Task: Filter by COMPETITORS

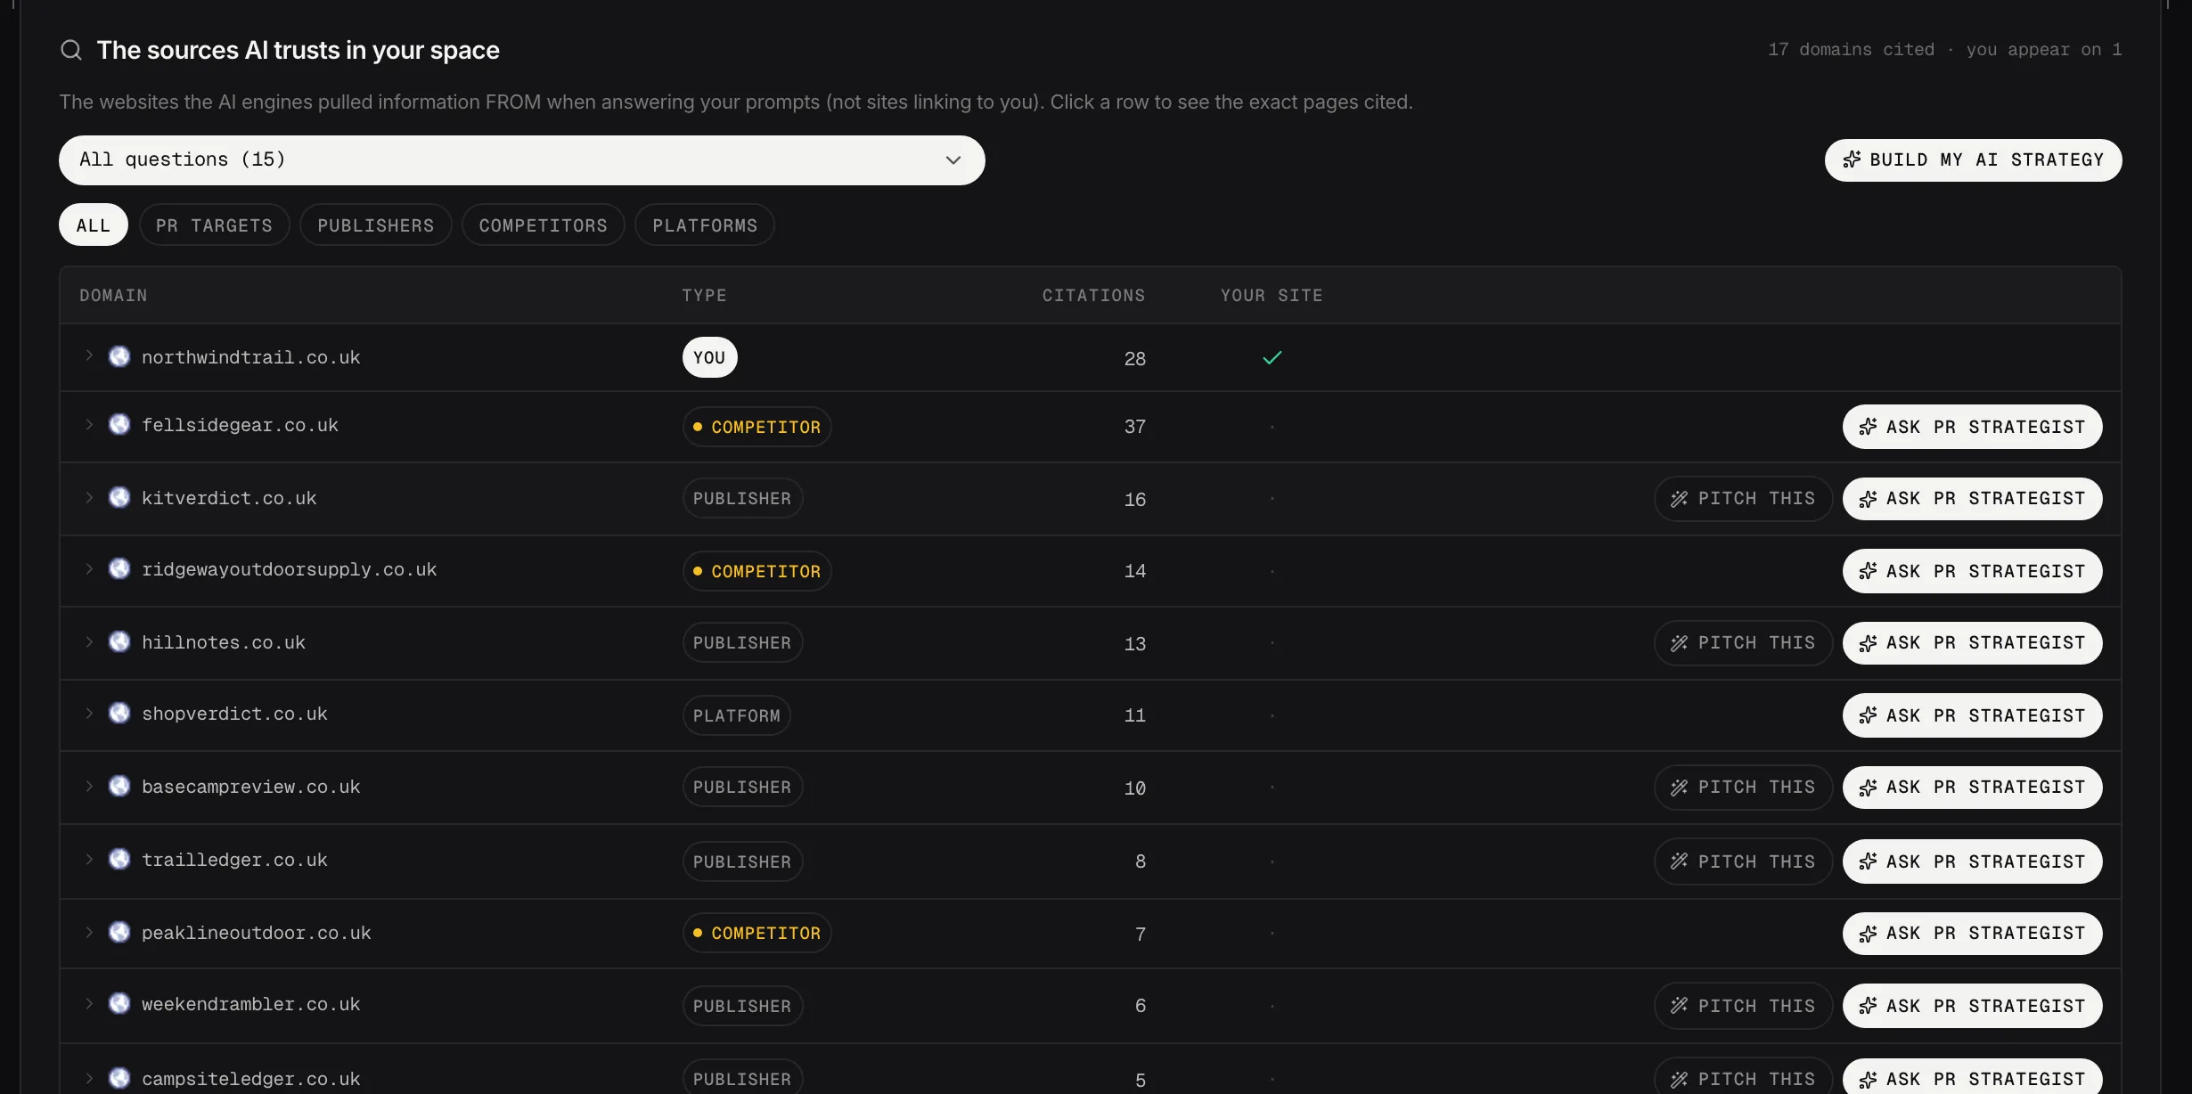Action: coord(544,225)
